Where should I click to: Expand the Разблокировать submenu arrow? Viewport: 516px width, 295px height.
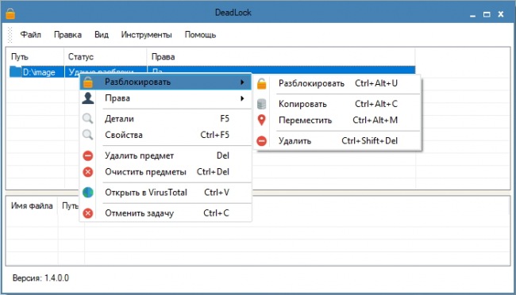coord(242,82)
